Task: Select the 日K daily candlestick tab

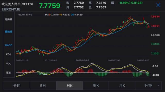Action: tap(69, 86)
